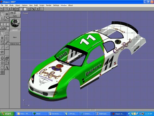
Task: Click the Material Name header
Action: click(15, 44)
